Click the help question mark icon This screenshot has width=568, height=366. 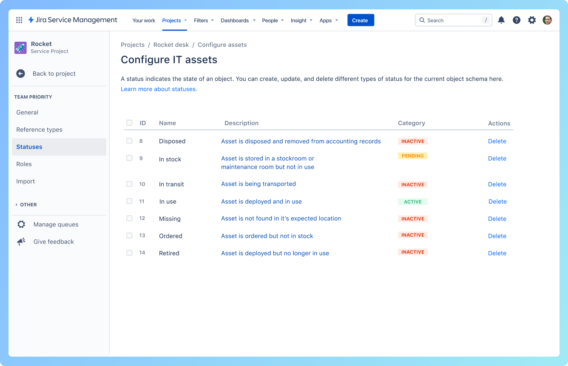click(517, 20)
